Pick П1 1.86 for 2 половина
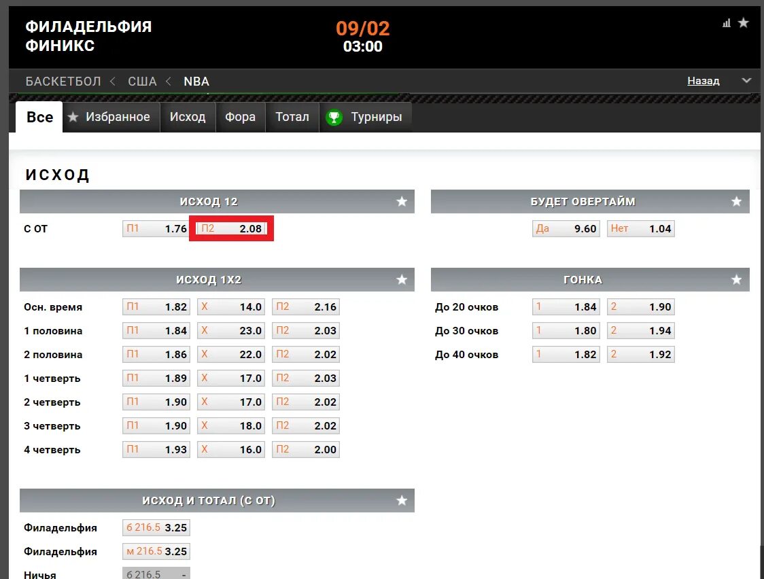This screenshot has height=579, width=764. (x=156, y=355)
